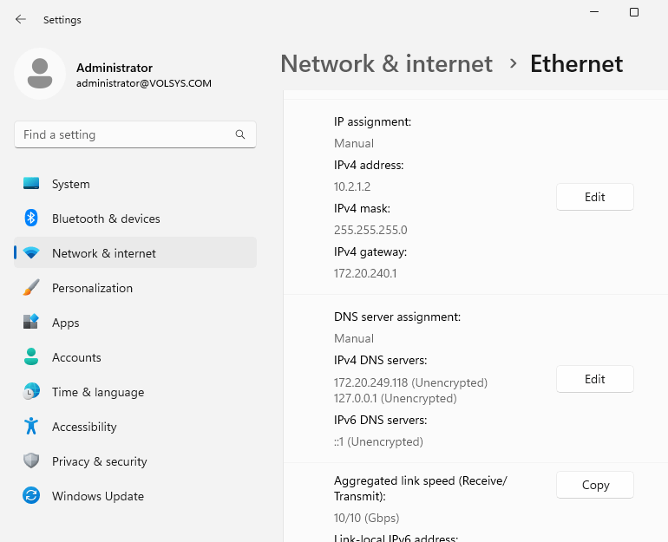
Task: Select the Windows Update menu entry
Action: 98,496
